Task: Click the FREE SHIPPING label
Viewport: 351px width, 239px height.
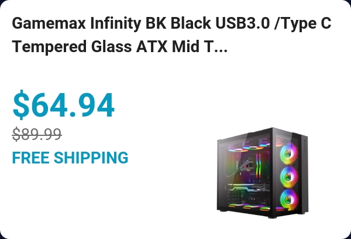Action: (x=70, y=158)
